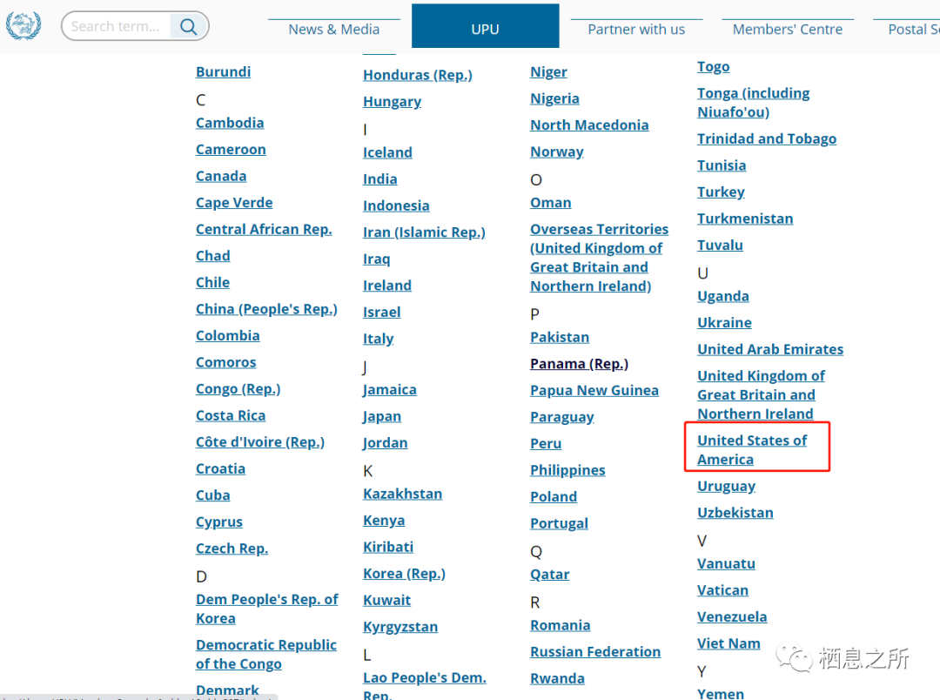Open the Comoros link
This screenshot has width=940, height=700.
coord(226,362)
